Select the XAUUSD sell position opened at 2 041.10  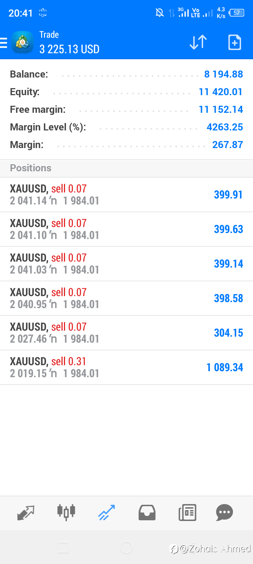point(126,229)
